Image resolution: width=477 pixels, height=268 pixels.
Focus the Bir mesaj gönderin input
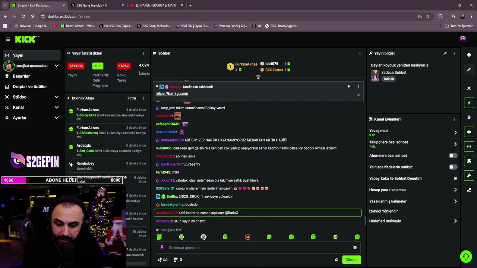pos(258,248)
